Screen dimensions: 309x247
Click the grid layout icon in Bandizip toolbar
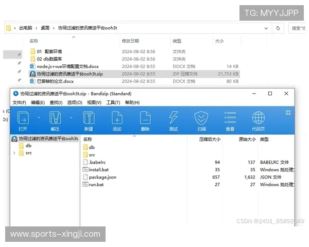click(x=288, y=113)
